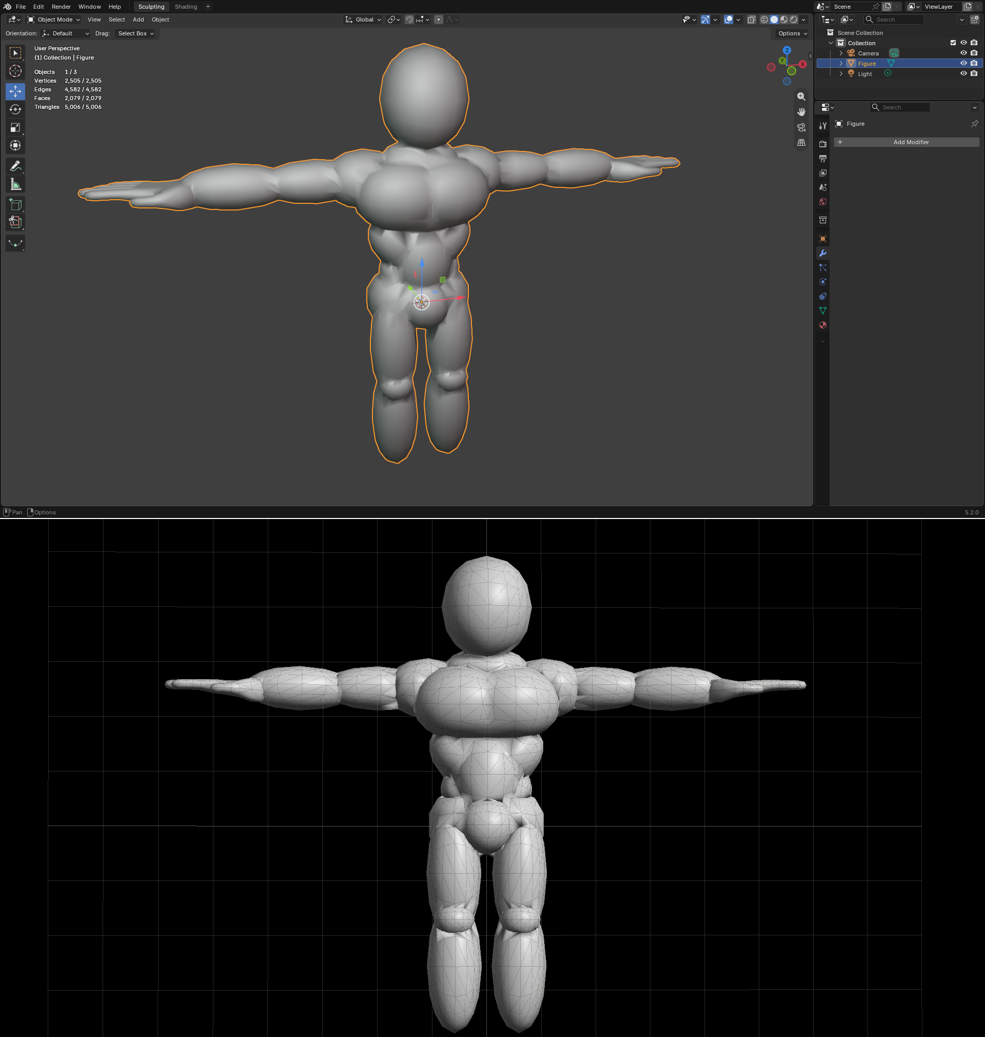Screen dimensions: 985x1037
Task: Open the Render properties tab
Action: (823, 144)
